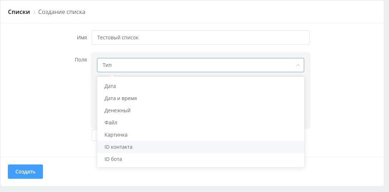The height and width of the screenshot is (192, 389).
Task: Click the Тип select box
Action: [195, 65]
